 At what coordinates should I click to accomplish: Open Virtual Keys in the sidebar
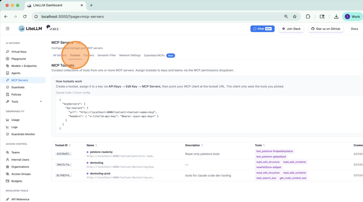(x=19, y=52)
